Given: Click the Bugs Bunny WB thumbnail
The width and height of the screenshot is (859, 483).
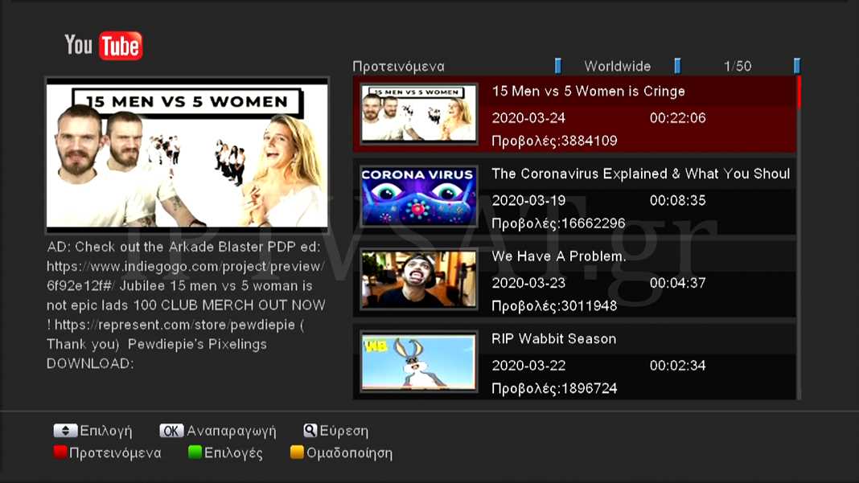Looking at the screenshot, I should (x=418, y=362).
